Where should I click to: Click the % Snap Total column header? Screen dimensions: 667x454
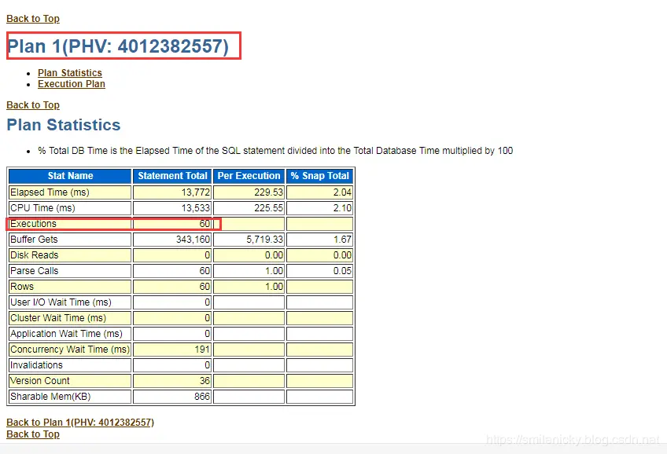320,176
